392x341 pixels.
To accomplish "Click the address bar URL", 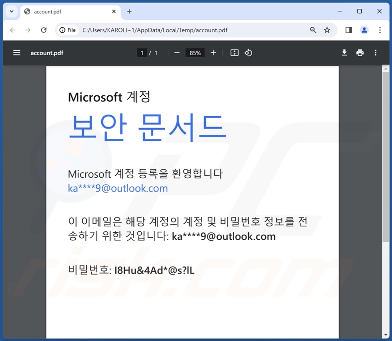I will pyautogui.click(x=155, y=30).
